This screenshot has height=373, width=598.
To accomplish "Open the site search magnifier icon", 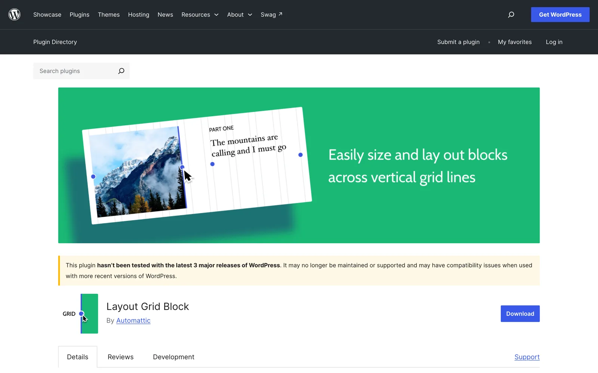I will click(511, 15).
